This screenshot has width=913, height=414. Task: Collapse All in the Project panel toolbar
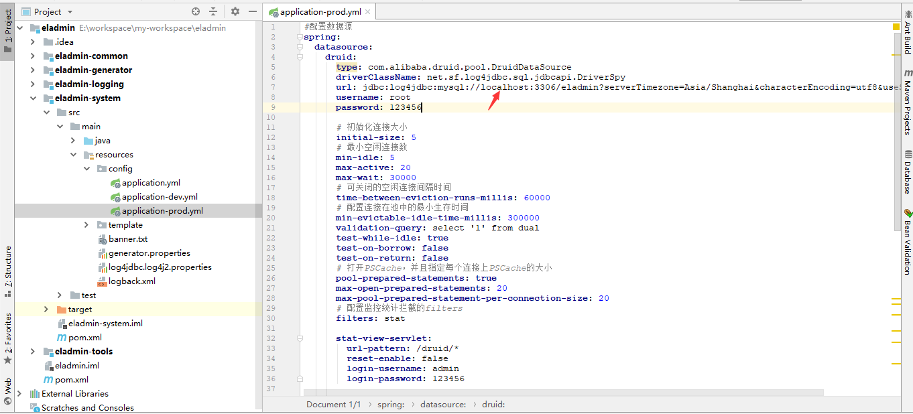[x=213, y=11]
